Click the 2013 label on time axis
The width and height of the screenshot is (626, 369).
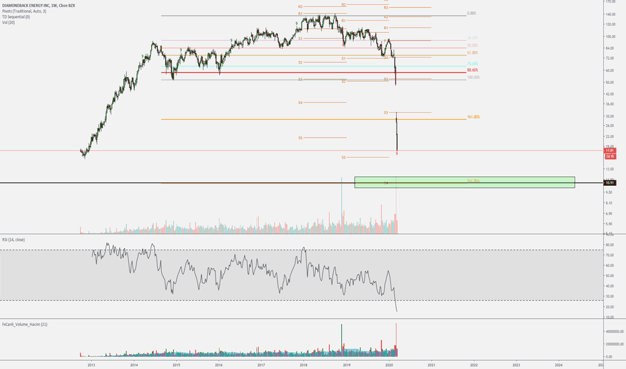pyautogui.click(x=91, y=364)
